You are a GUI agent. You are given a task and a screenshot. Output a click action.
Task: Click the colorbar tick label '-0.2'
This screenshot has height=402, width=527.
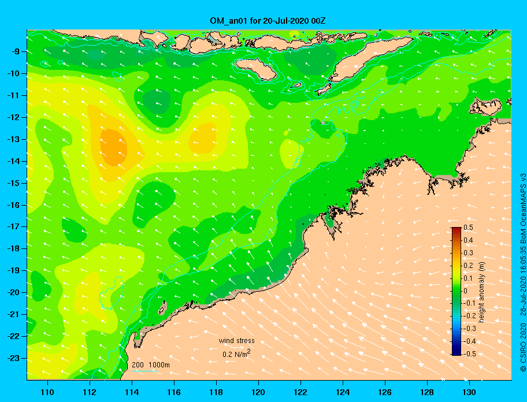point(469,316)
